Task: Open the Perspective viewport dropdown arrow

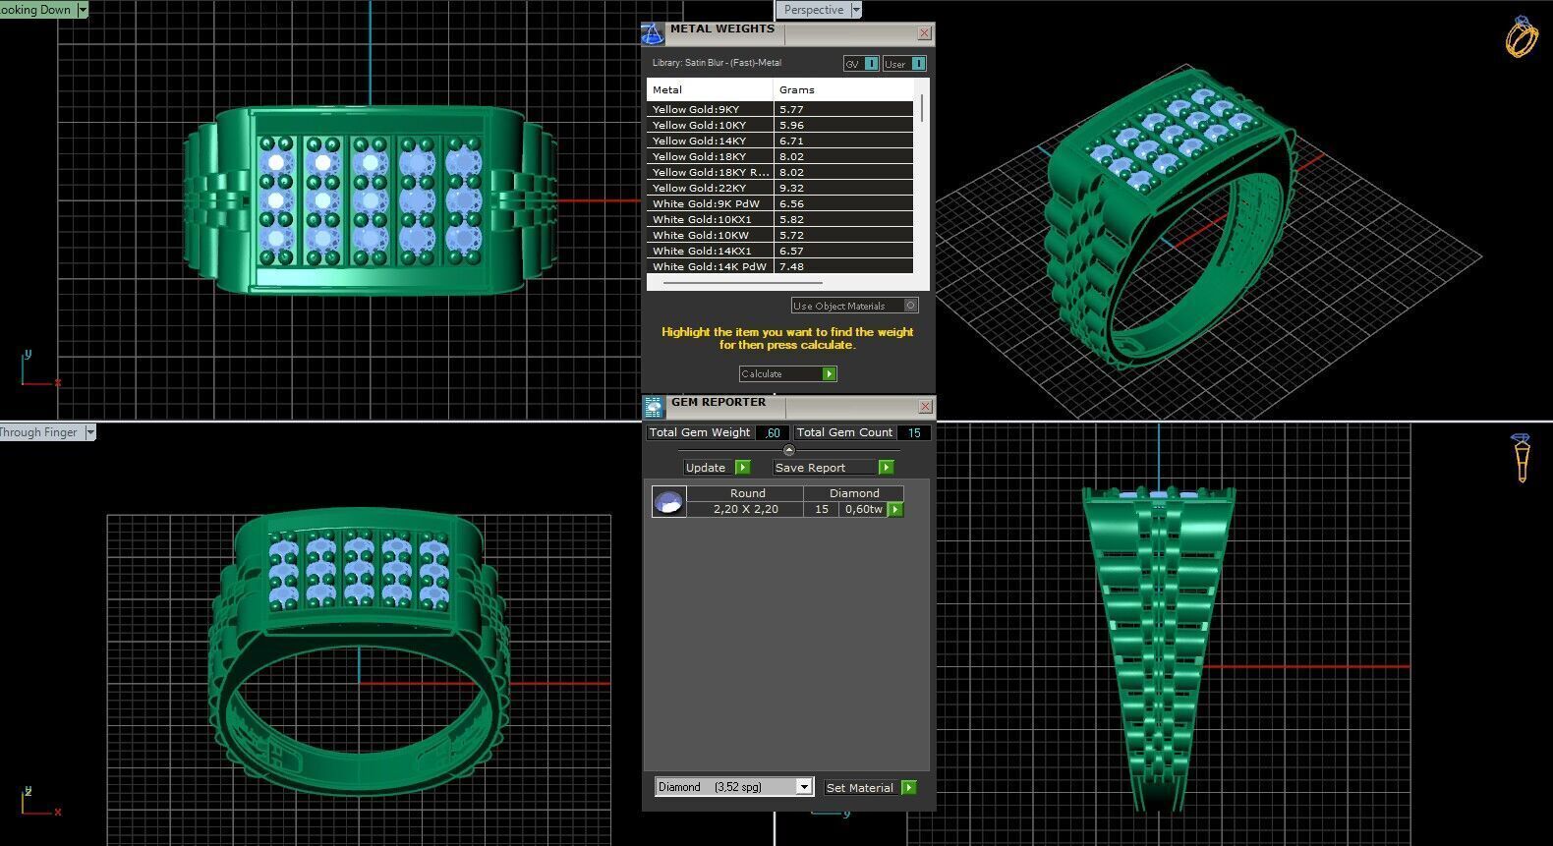Action: click(x=856, y=10)
